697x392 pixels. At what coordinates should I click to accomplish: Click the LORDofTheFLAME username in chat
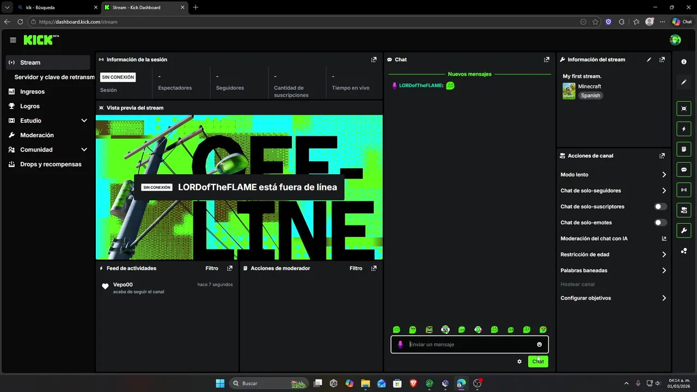pyautogui.click(x=421, y=85)
